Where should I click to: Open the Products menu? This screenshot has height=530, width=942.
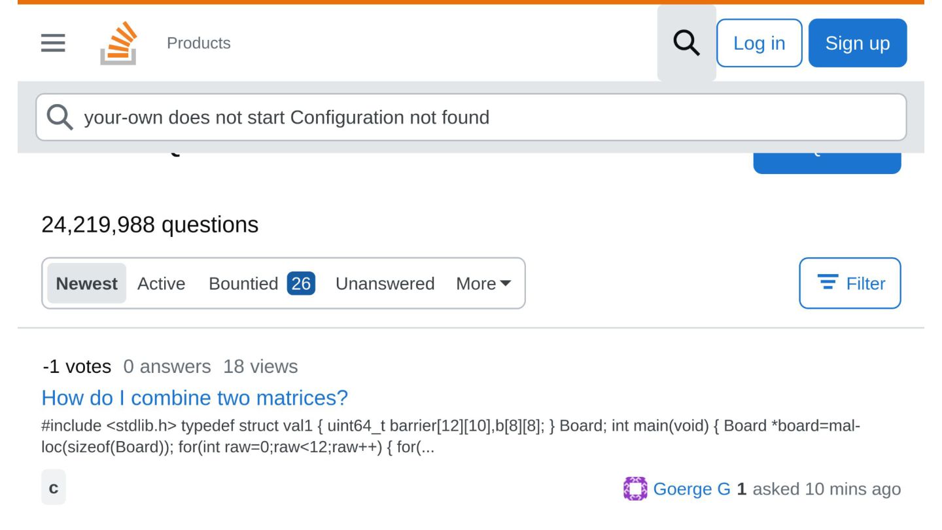coord(199,43)
